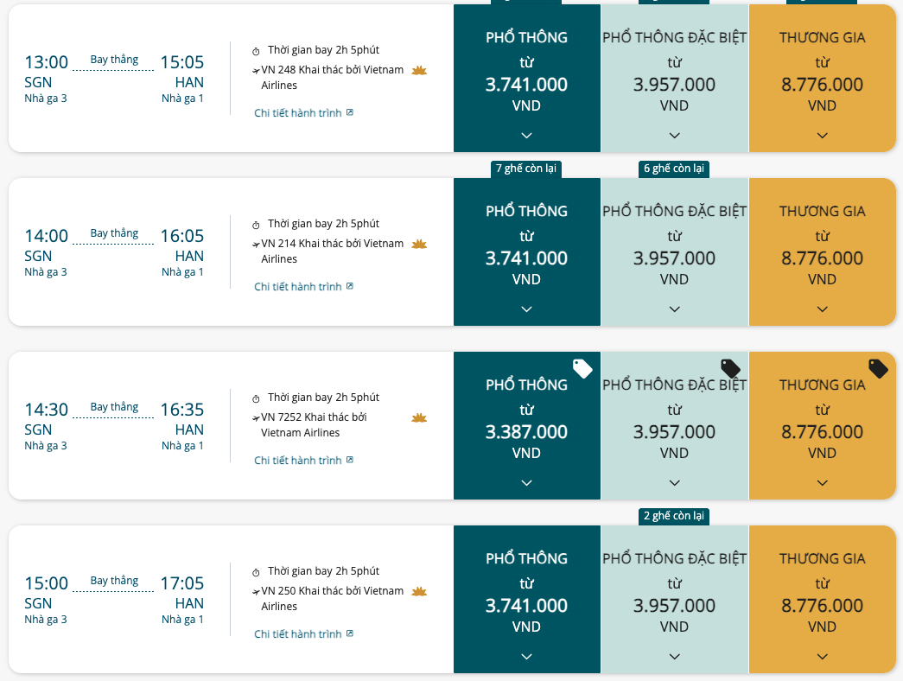Click the lotus logo beside flight VN 250
Screen dimensions: 903x681
[x=419, y=591]
